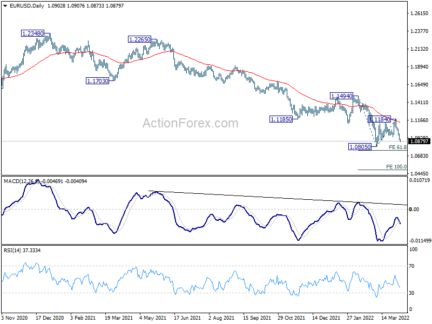Click the EURUSD,Daily chart title
The height and width of the screenshot is (324, 432).
pos(27,6)
